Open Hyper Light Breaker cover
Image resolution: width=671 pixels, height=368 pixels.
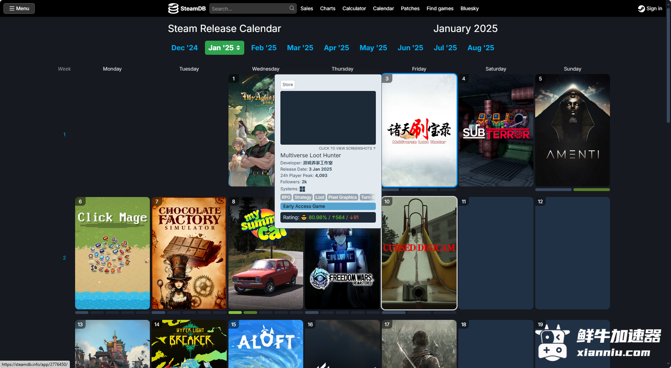[189, 344]
